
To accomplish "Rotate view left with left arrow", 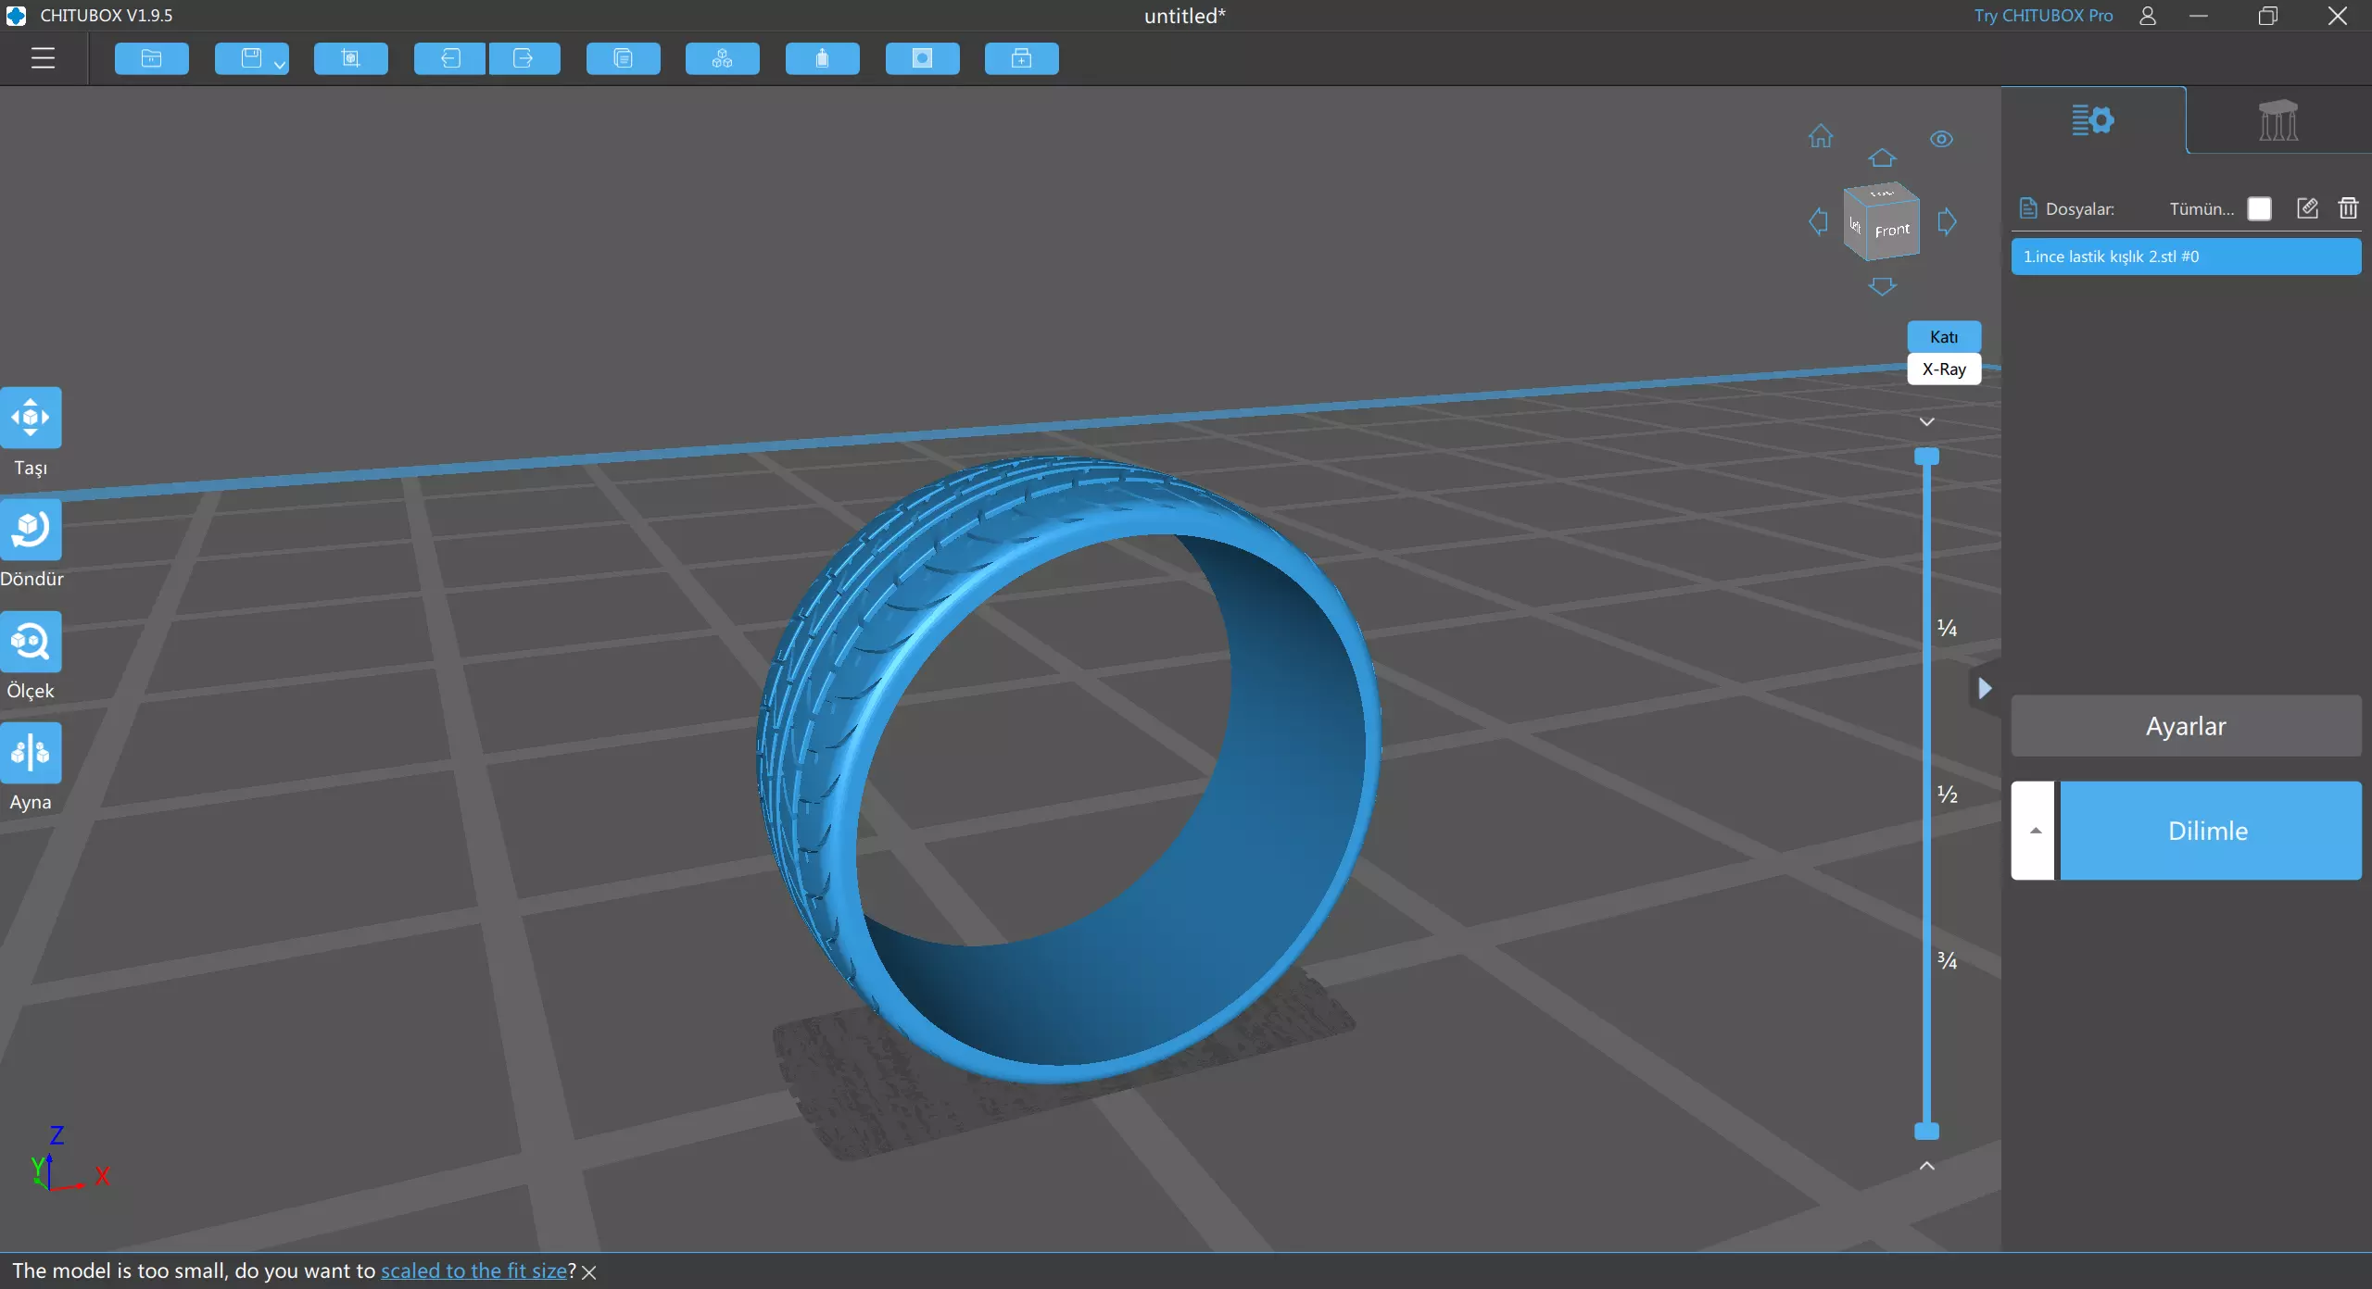I will point(1819,221).
